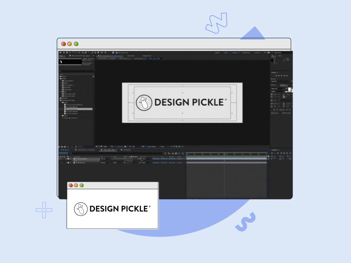Screen dimensions: 351x263
Task: Switch to the Learn workspace
Action: coord(226,53)
